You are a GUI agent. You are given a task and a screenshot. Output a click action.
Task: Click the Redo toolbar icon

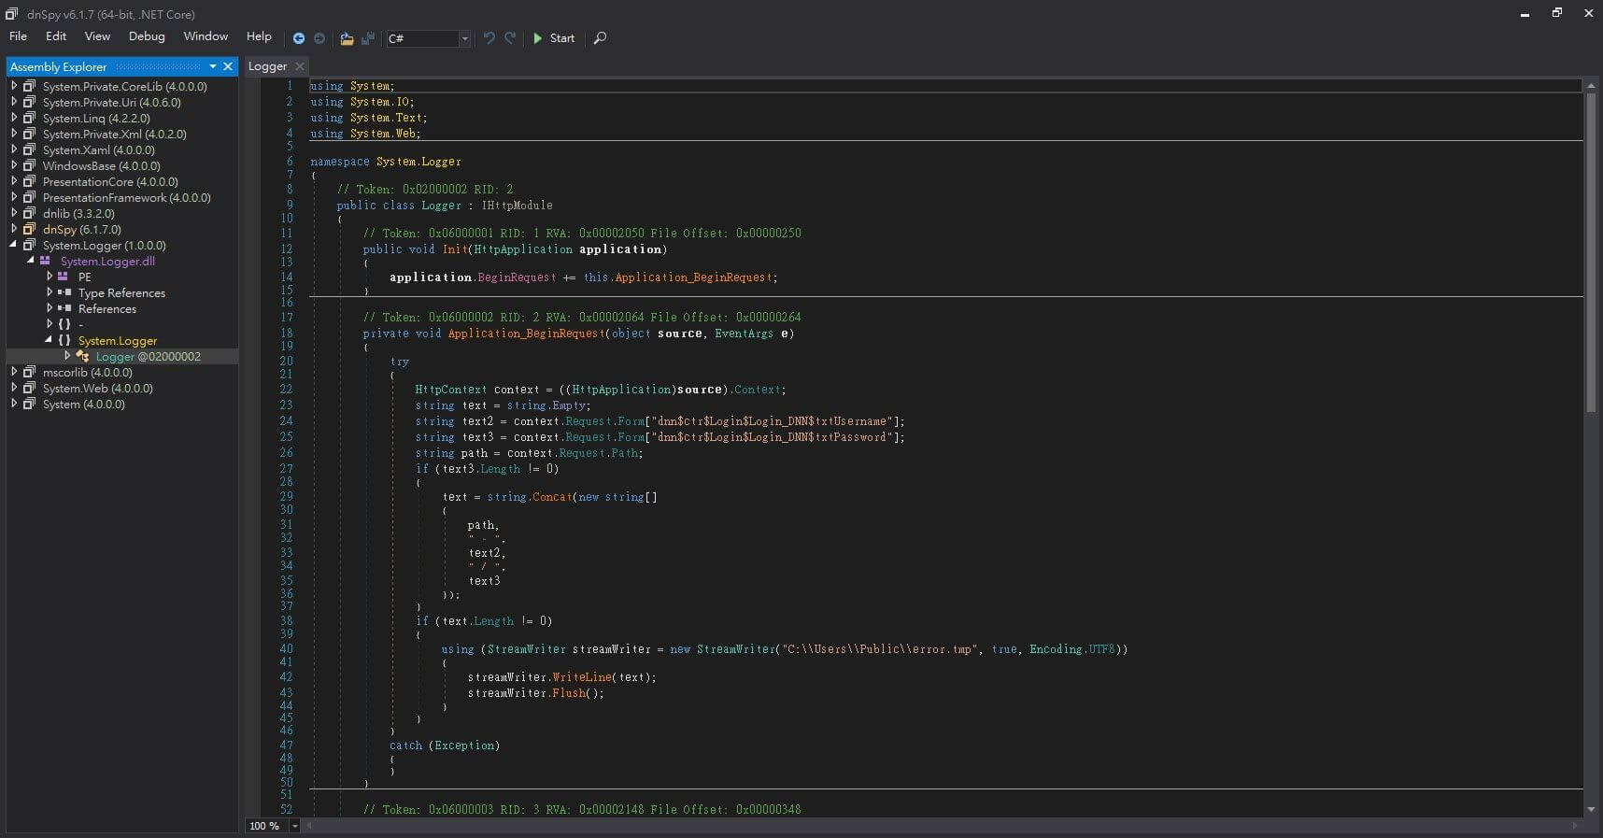[x=510, y=38]
